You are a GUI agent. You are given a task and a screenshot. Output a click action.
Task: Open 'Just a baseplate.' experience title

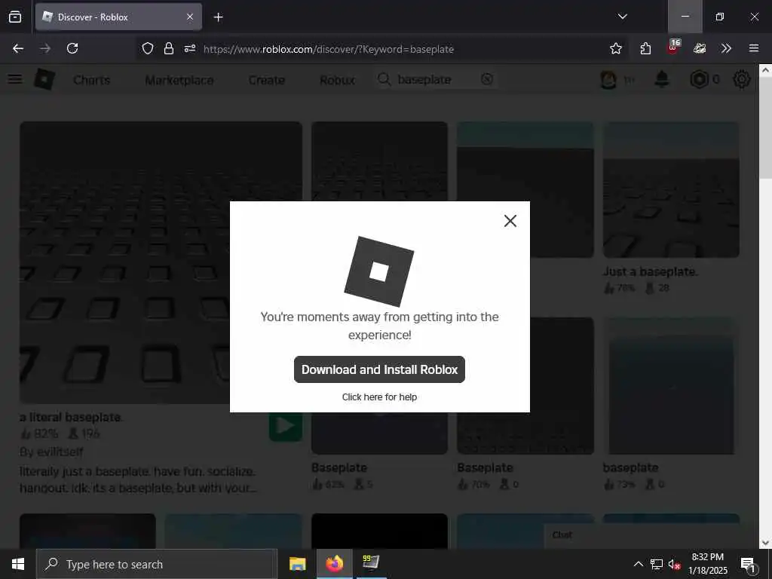click(650, 271)
